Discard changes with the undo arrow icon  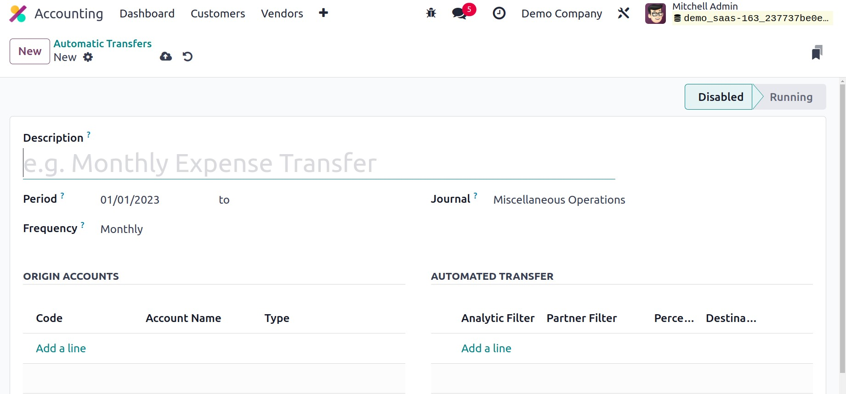[x=187, y=56]
